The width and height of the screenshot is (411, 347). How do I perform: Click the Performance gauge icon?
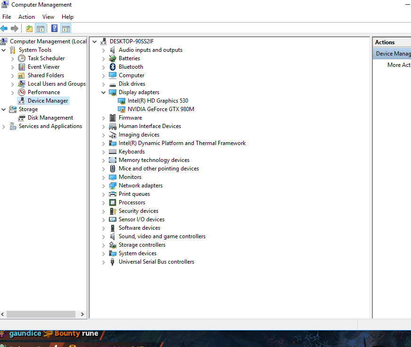point(22,92)
